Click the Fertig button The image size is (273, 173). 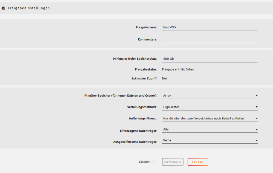coord(198,162)
